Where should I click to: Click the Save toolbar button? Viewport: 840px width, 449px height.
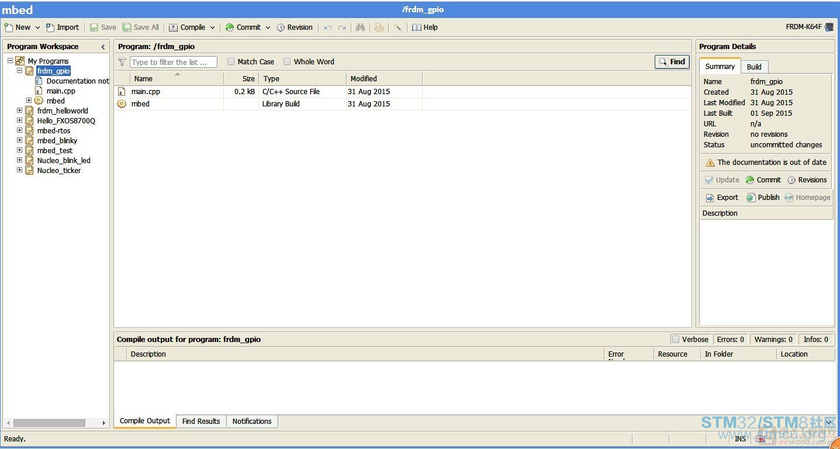tap(103, 27)
